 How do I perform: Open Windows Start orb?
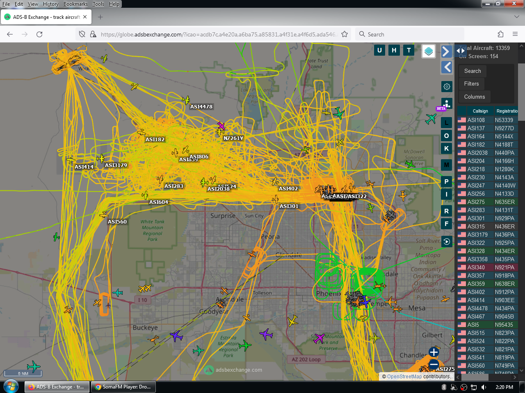(11, 386)
